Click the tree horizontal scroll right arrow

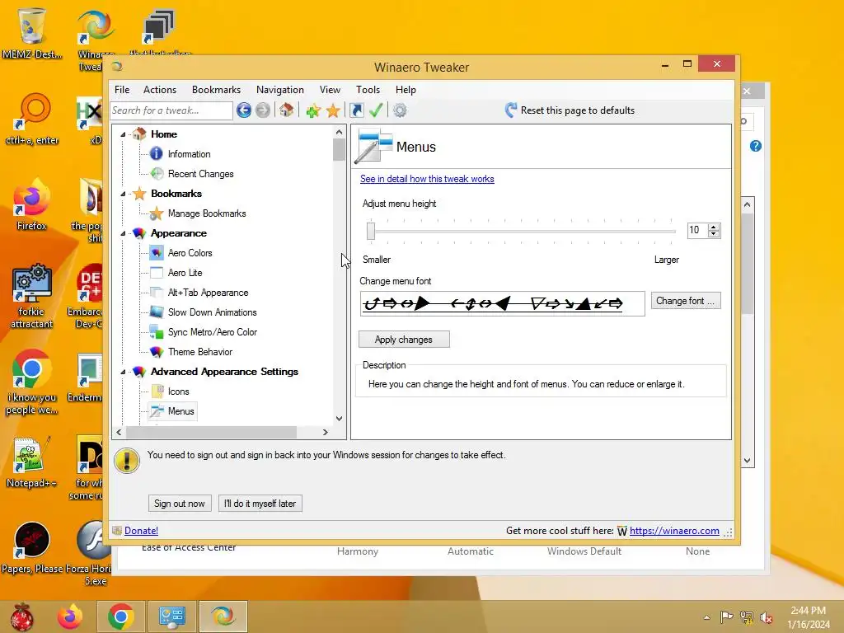click(325, 432)
